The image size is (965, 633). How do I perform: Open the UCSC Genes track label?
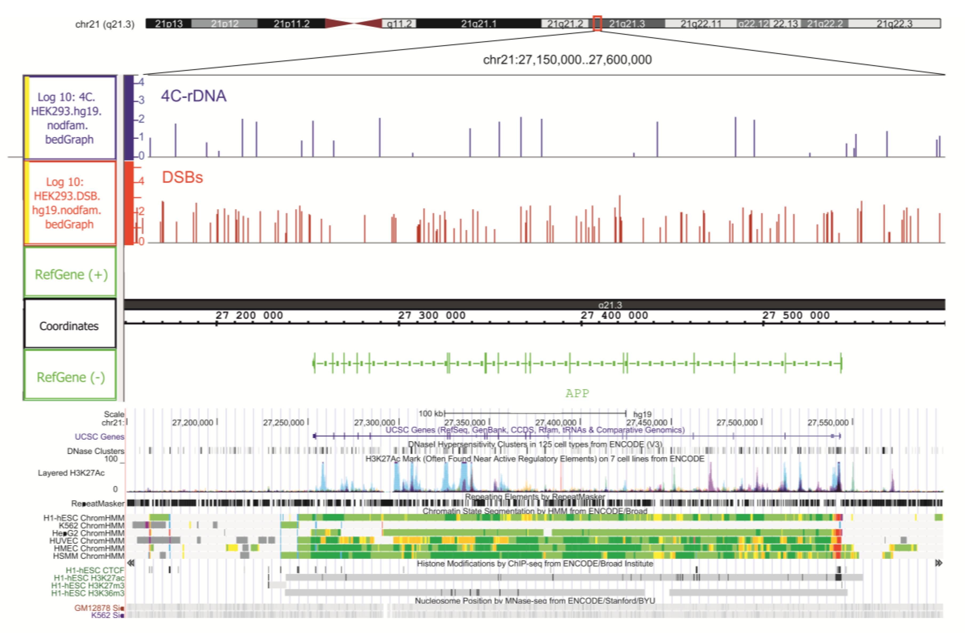[99, 436]
